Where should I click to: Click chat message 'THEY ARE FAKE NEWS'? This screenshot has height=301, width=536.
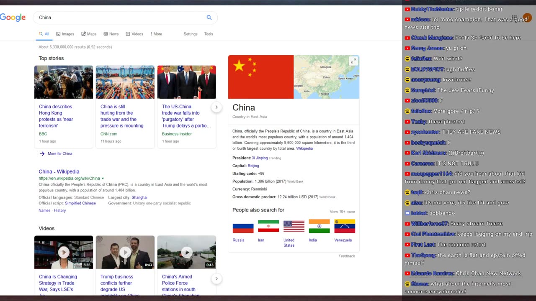click(471, 132)
